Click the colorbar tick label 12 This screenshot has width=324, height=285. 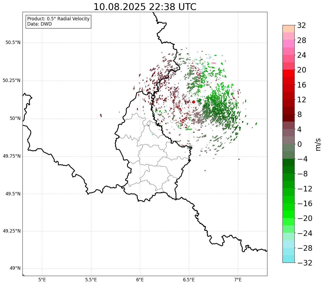[302, 100]
